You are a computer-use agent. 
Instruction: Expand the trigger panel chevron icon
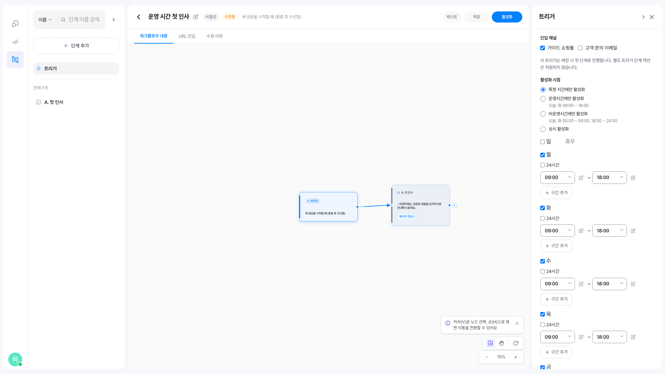(643, 17)
